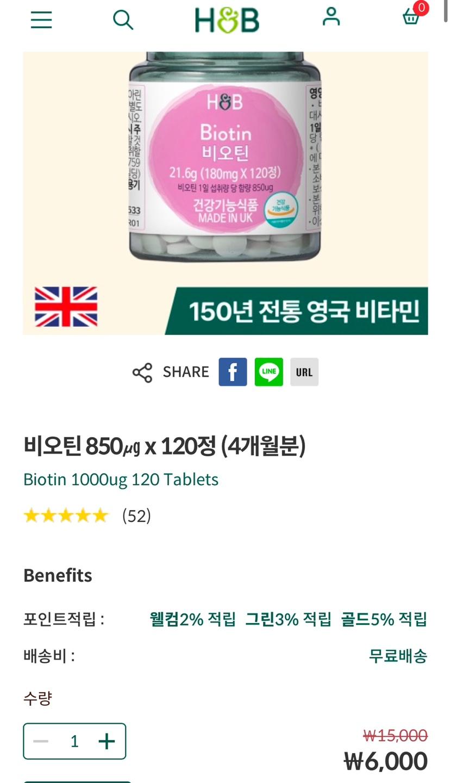The image size is (451, 783).
Task: Open the hamburger menu
Action: (x=41, y=20)
